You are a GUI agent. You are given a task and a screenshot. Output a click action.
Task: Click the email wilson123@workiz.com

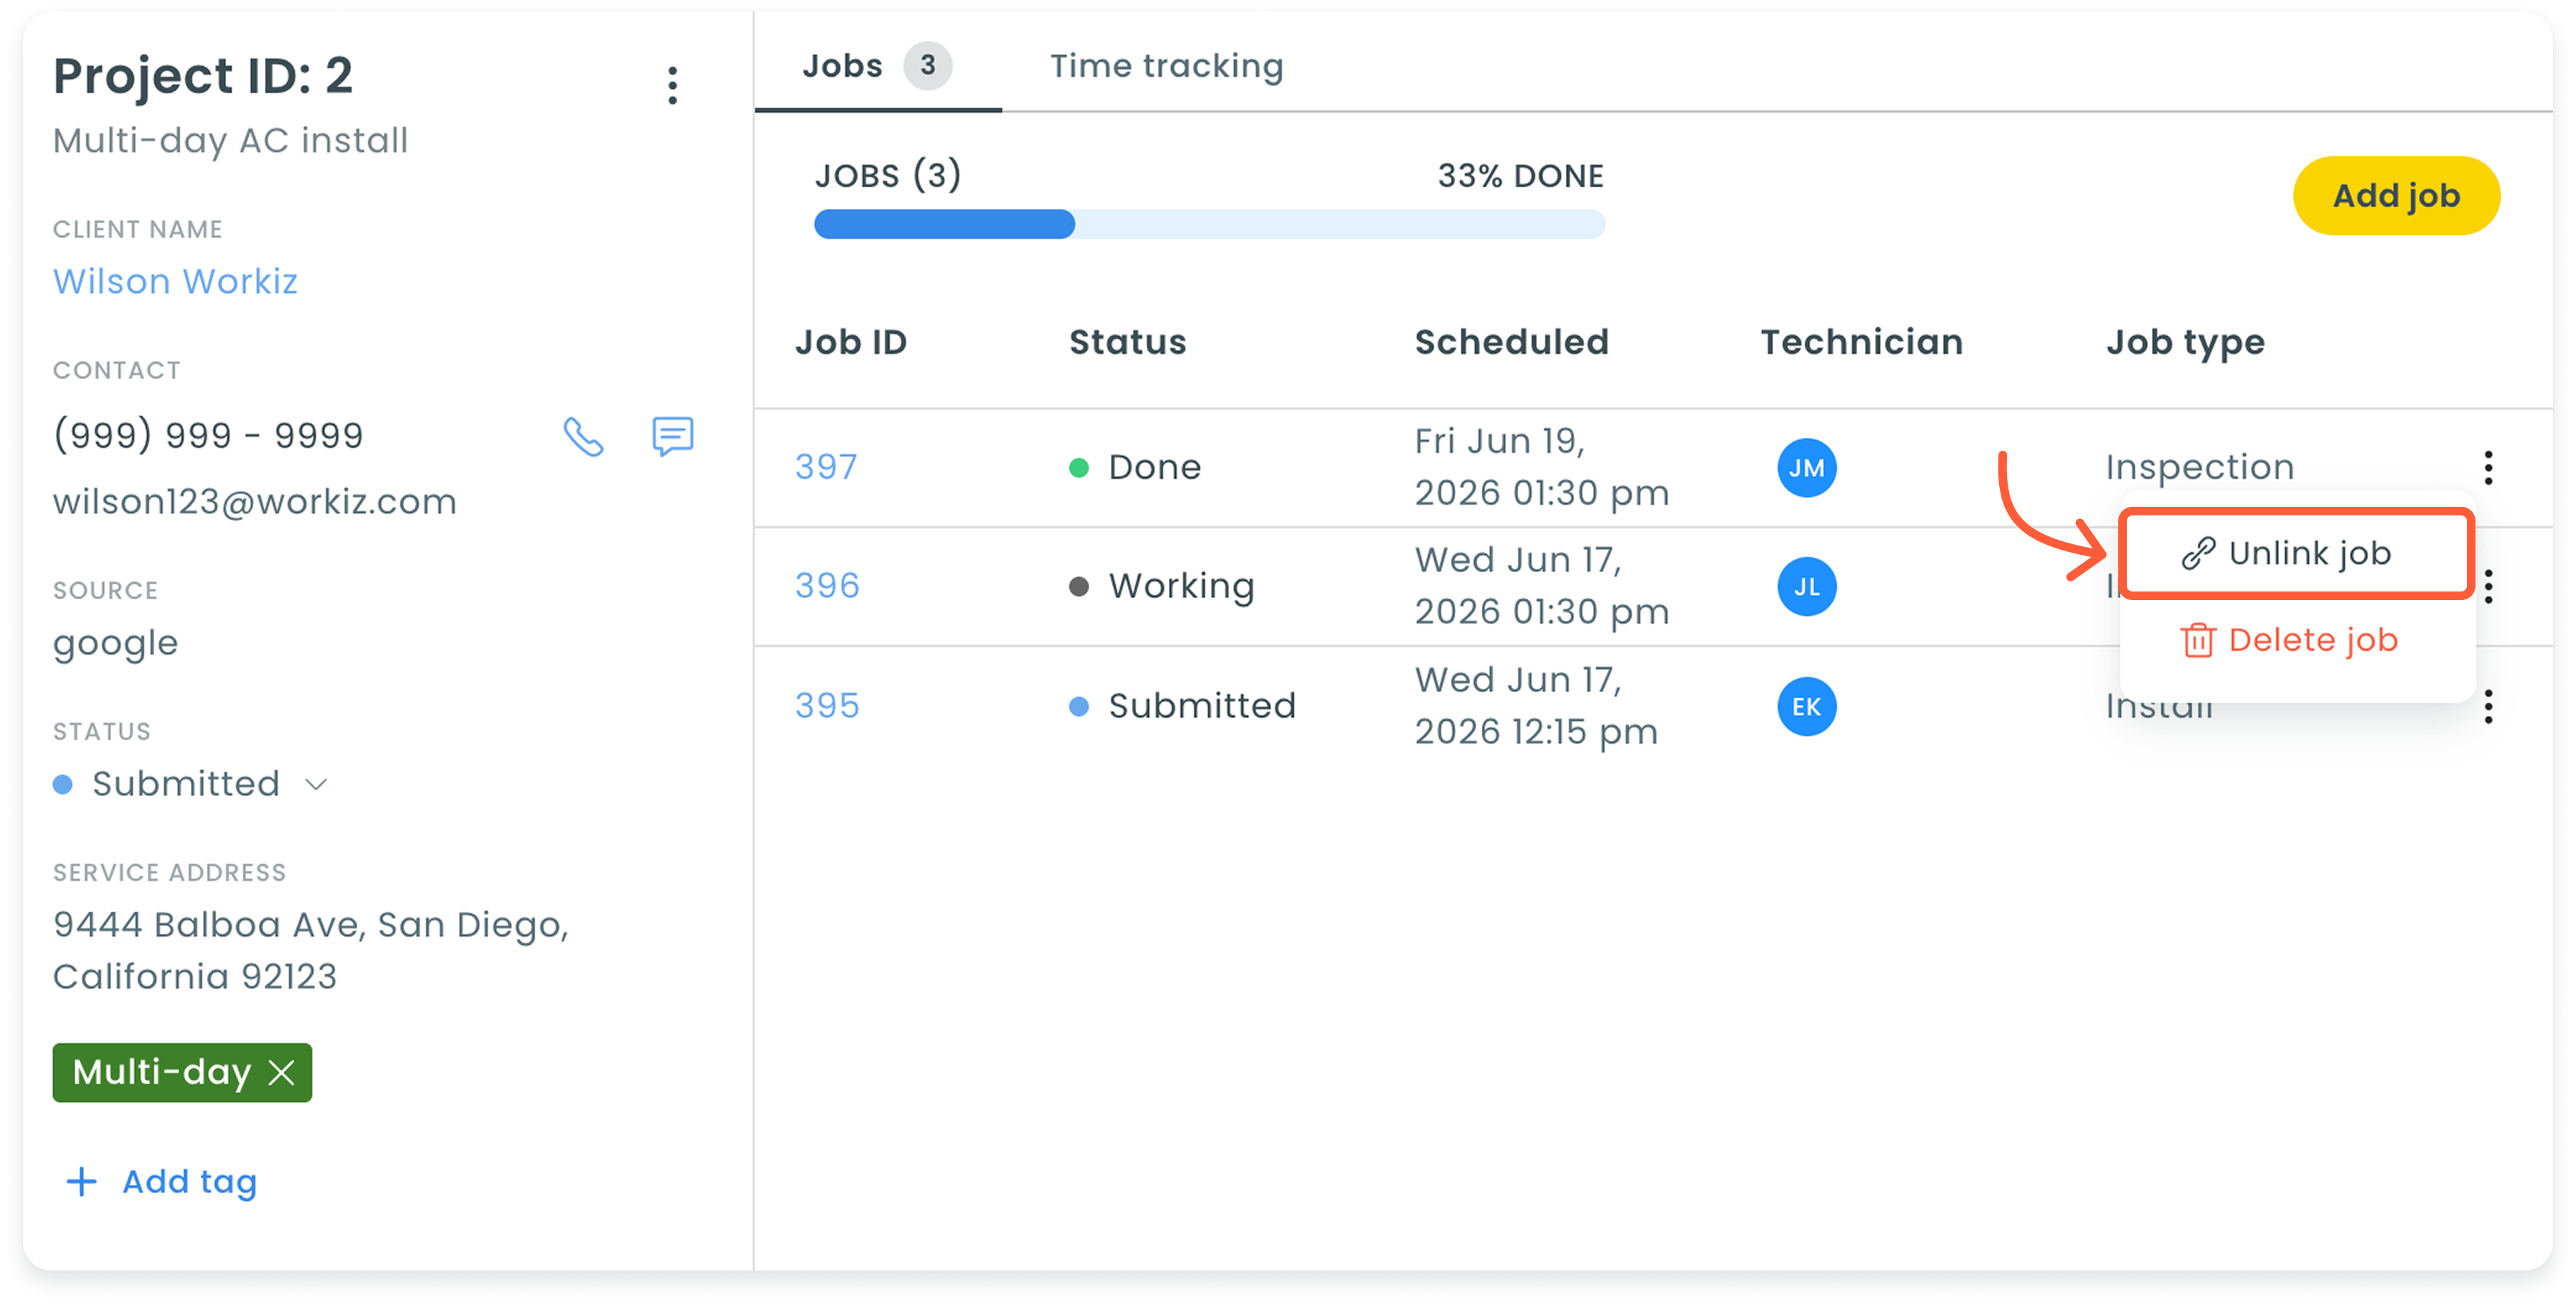coord(254,502)
